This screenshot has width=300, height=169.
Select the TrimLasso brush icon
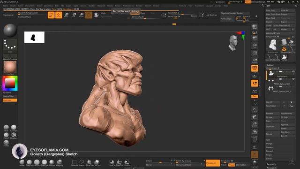point(127,163)
